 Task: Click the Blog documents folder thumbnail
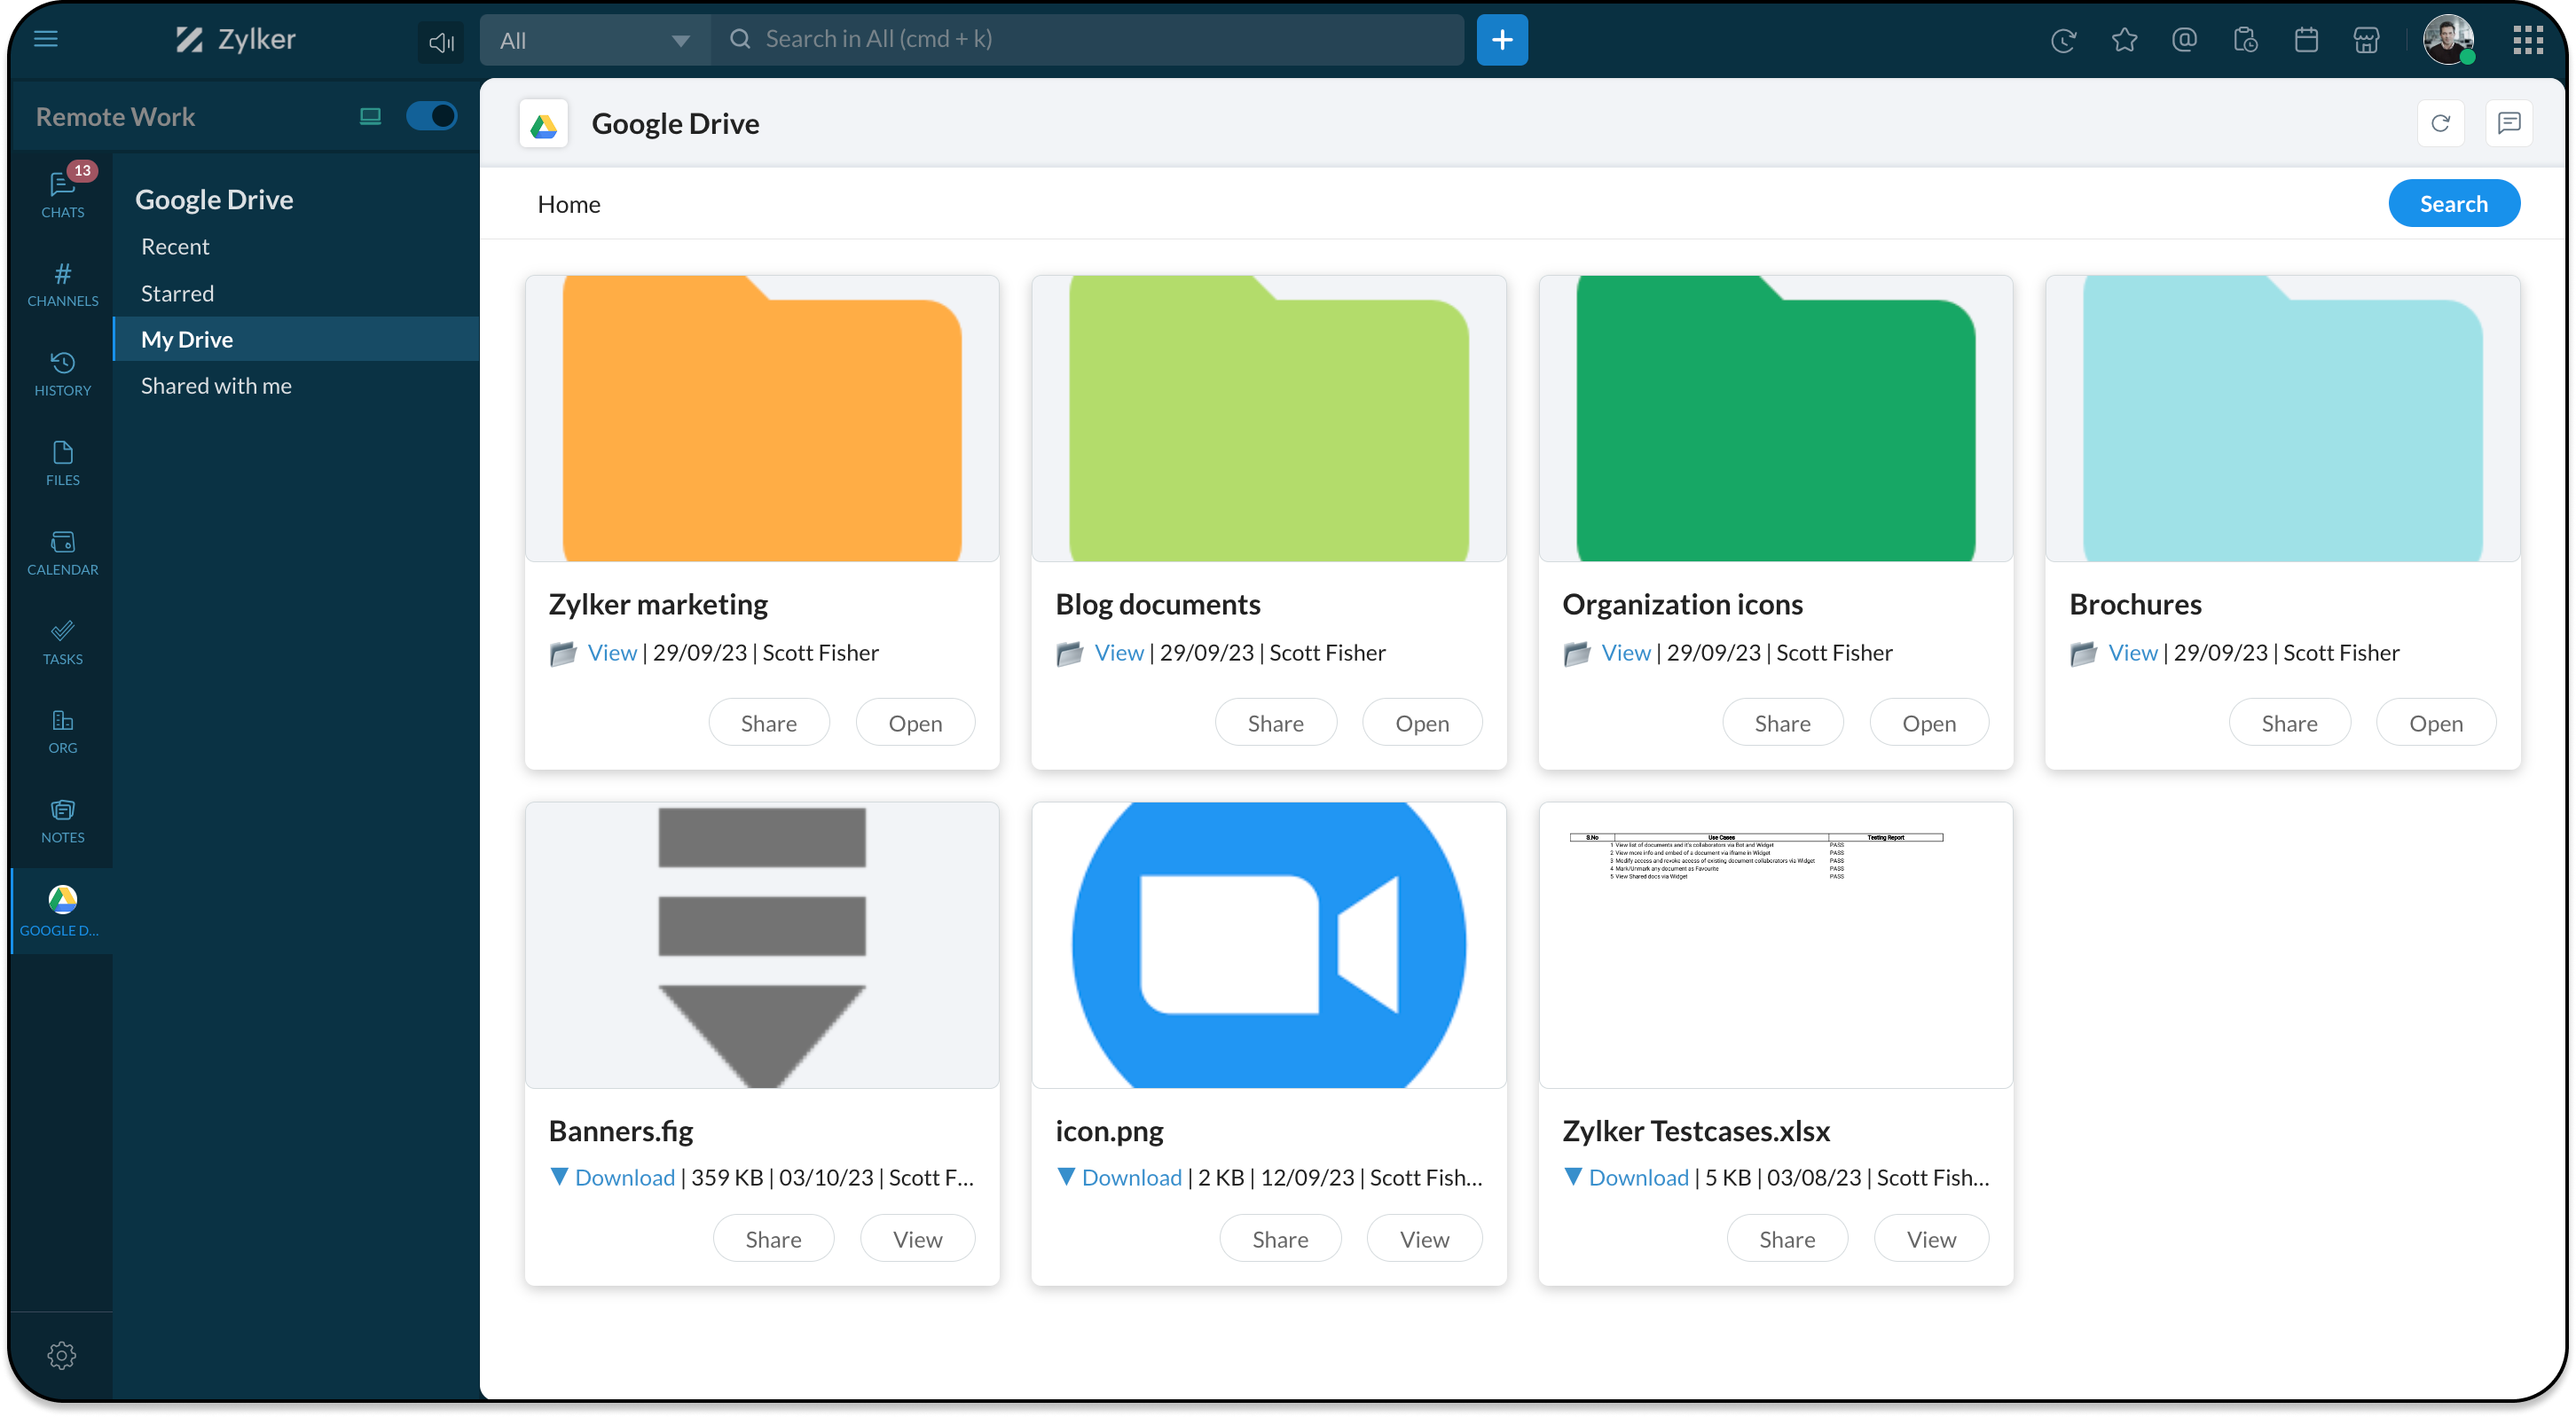point(1268,419)
